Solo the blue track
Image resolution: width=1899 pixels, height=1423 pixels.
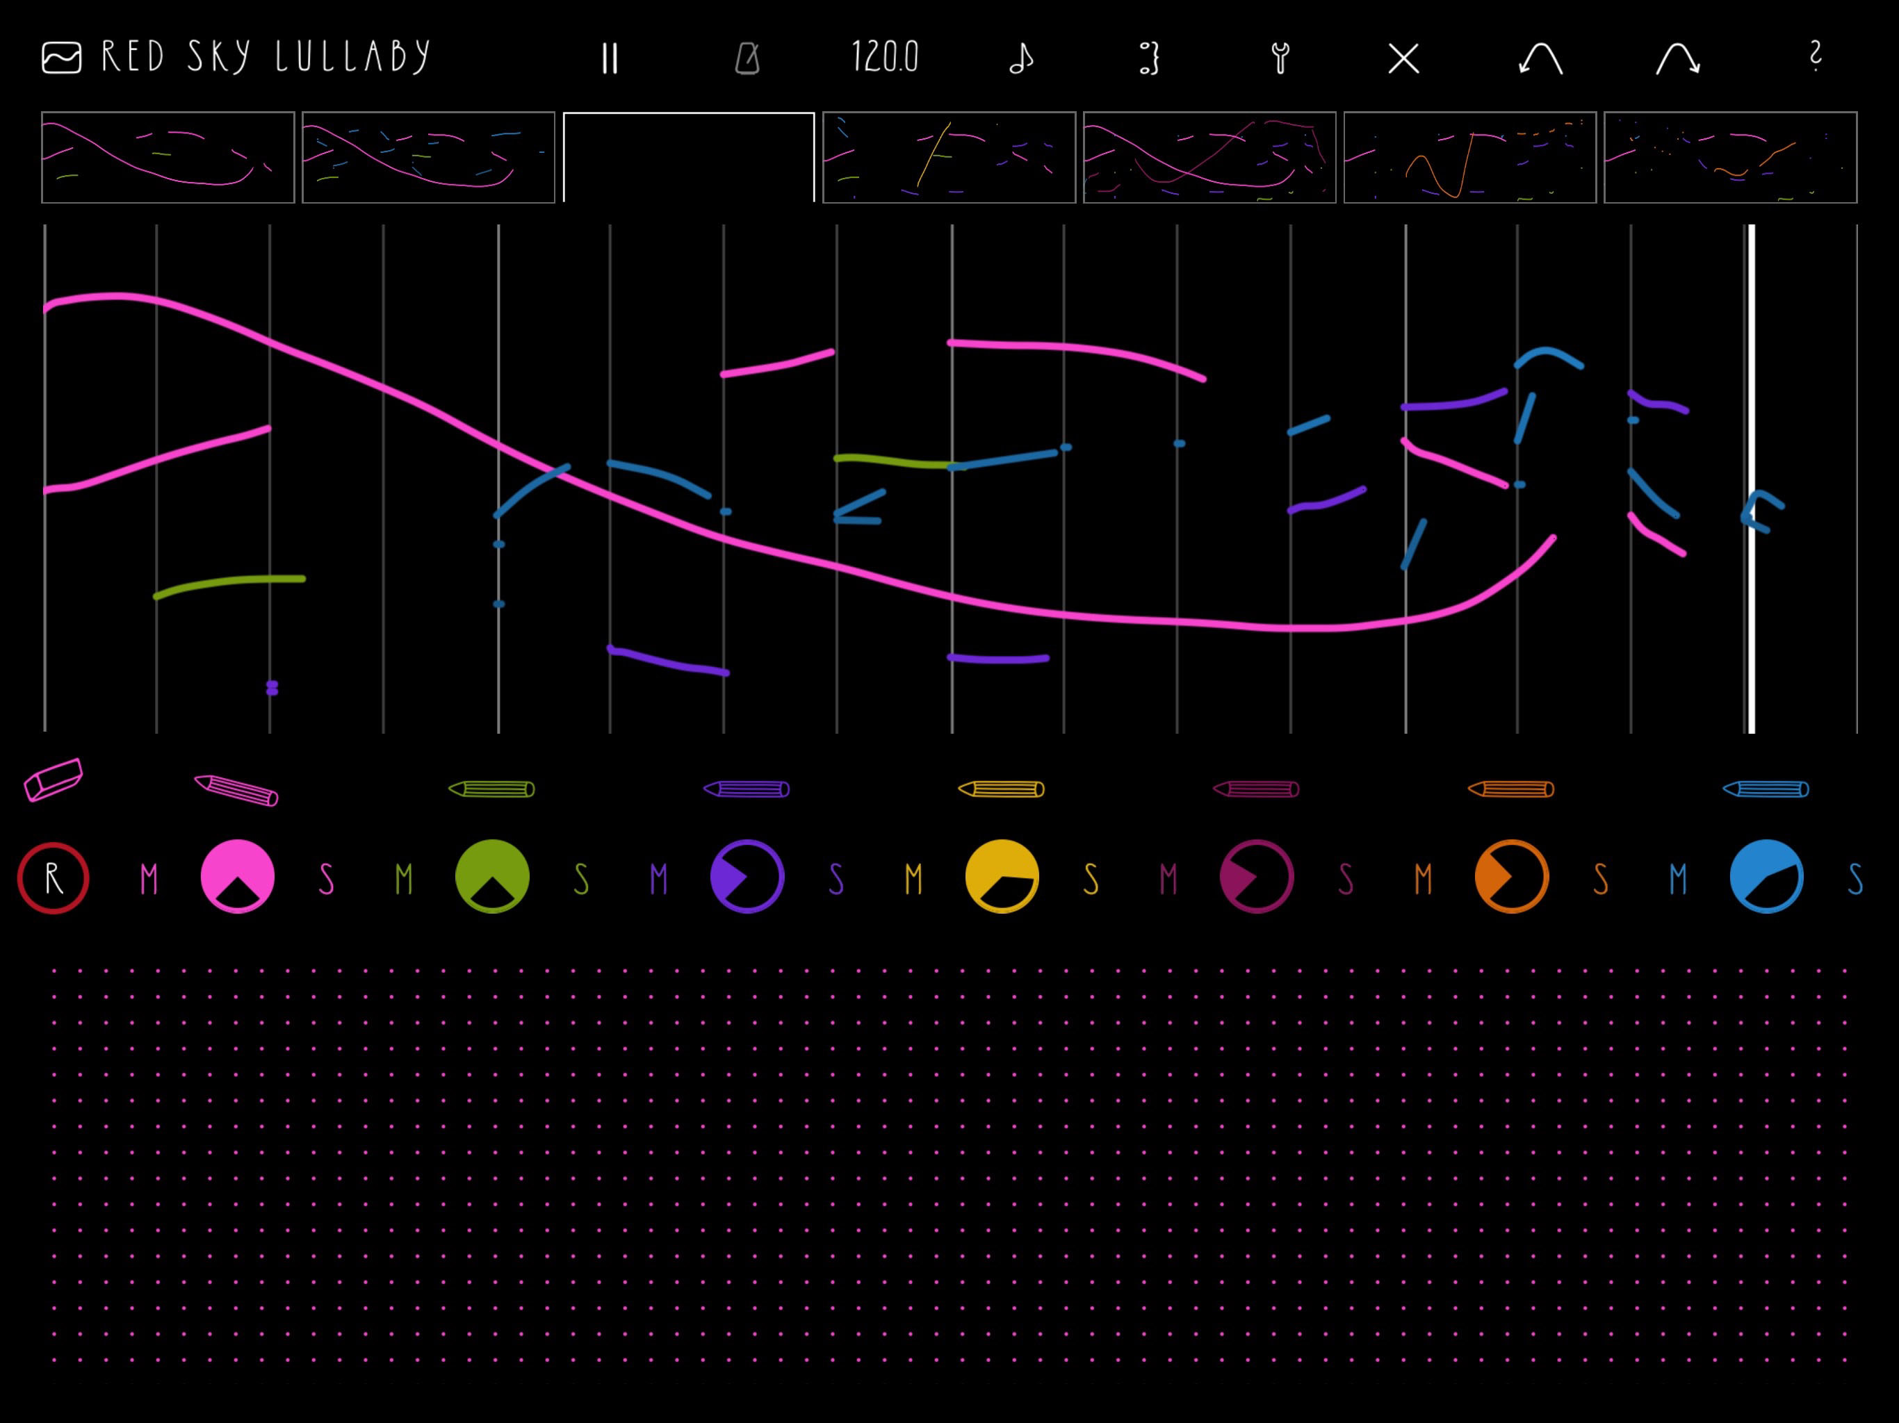pos(1855,879)
